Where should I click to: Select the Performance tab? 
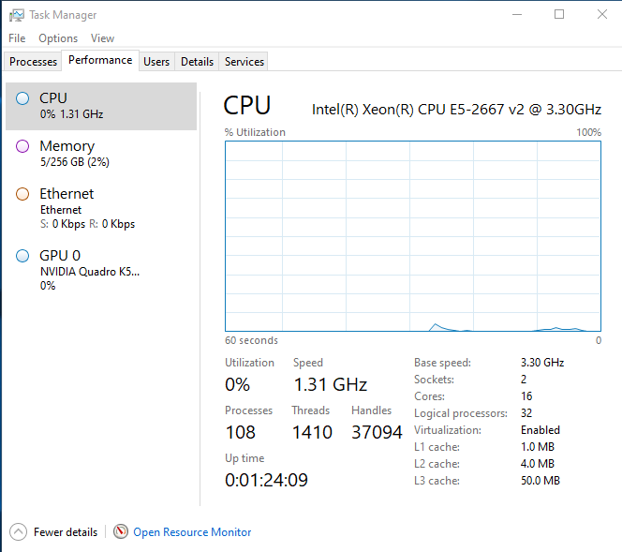[100, 60]
